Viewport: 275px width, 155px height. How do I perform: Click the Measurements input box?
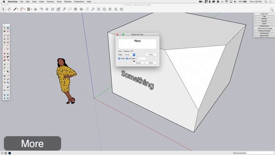click(260, 153)
